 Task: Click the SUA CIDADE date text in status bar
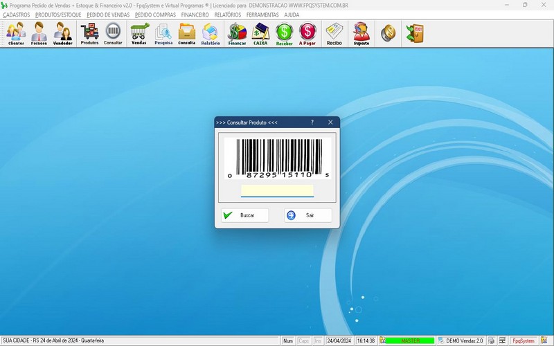53,340
